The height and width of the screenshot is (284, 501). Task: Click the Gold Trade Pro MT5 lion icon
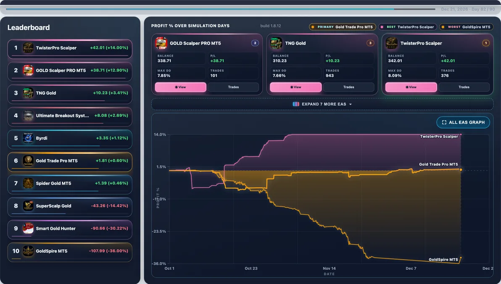pyautogui.click(x=28, y=160)
